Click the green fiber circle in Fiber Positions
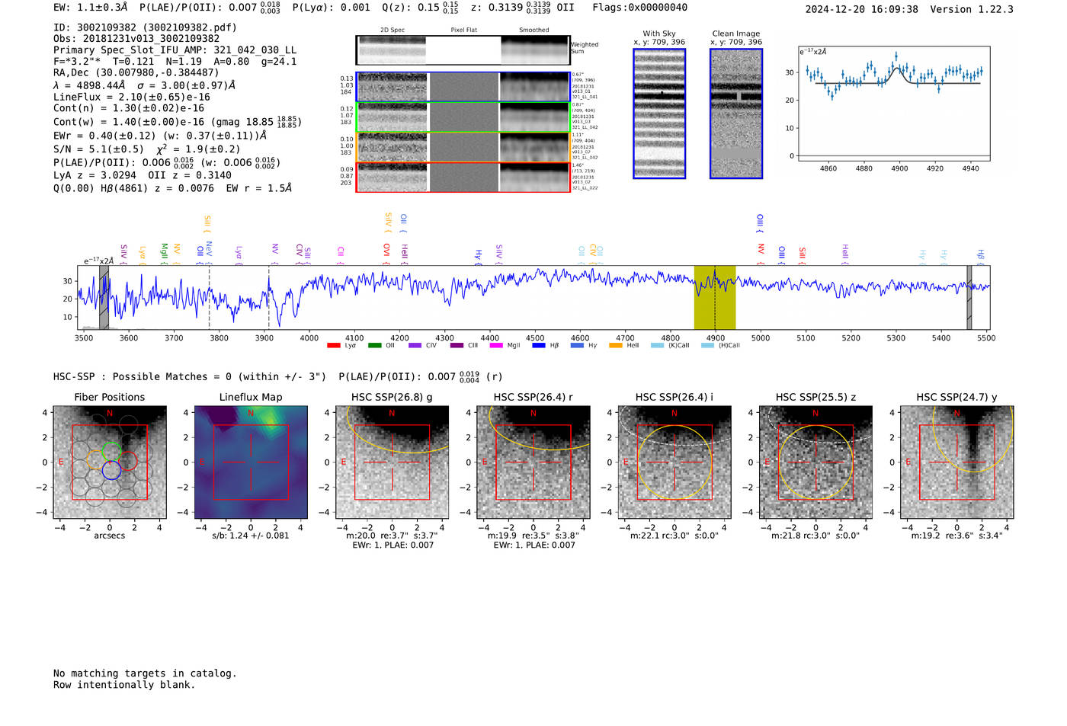Screen dimensions: 1067x726 coord(111,450)
